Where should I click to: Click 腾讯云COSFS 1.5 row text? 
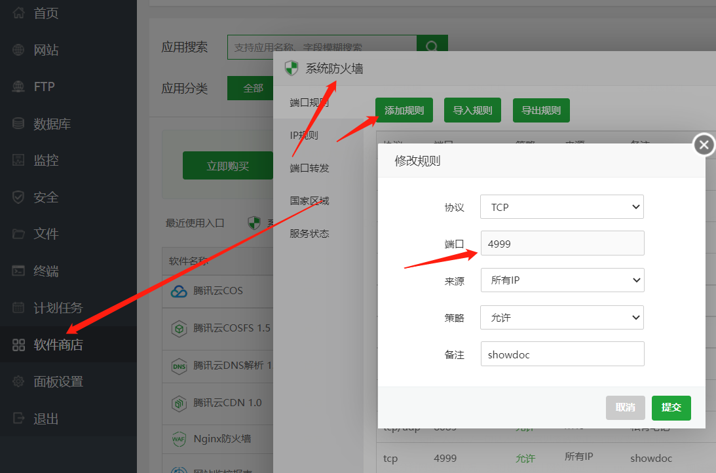click(x=231, y=328)
